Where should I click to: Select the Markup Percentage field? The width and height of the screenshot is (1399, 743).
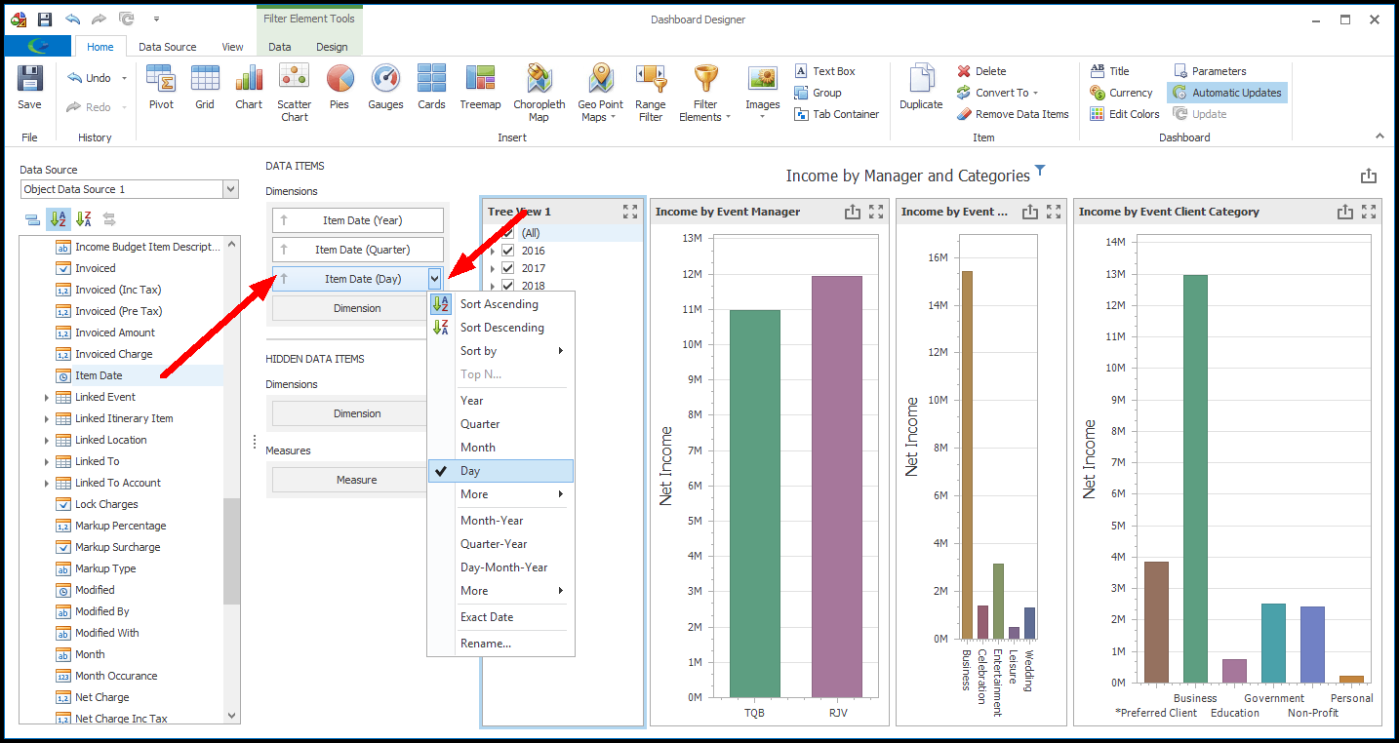pyautogui.click(x=120, y=526)
